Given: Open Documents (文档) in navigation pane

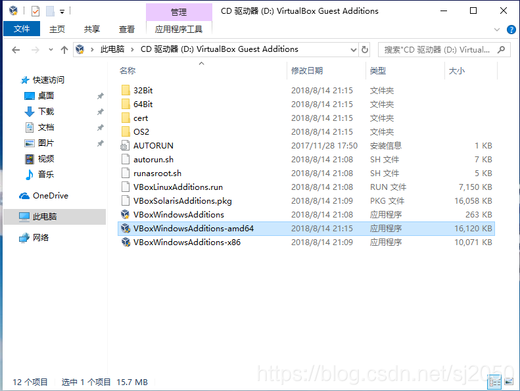Looking at the screenshot, I should click(x=46, y=127).
